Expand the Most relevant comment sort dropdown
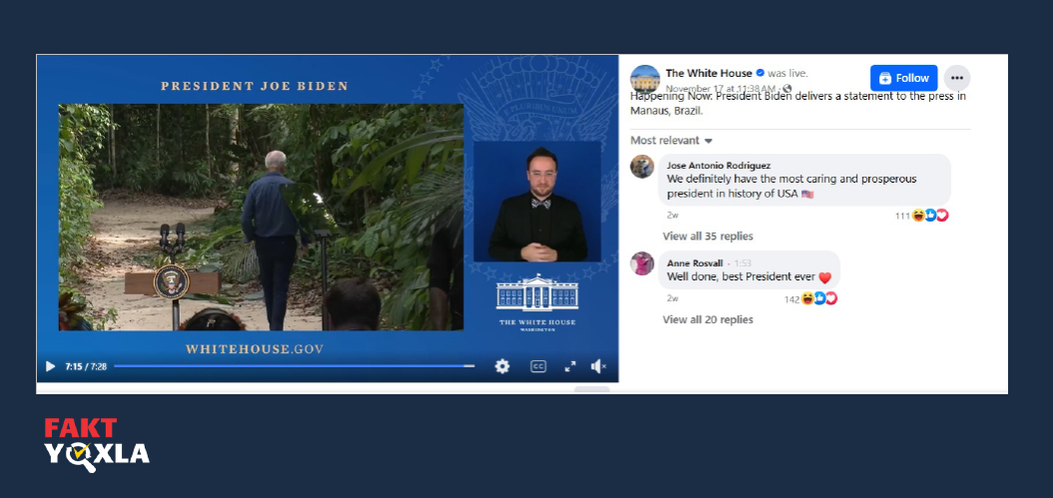Image resolution: width=1053 pixels, height=498 pixels. pyautogui.click(x=672, y=141)
